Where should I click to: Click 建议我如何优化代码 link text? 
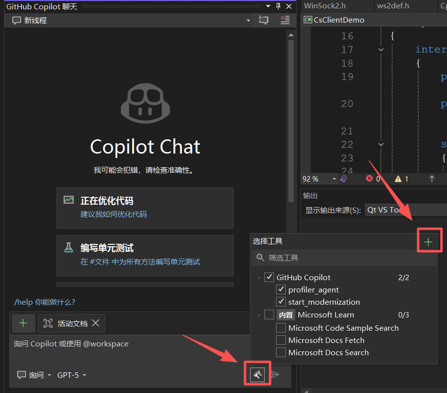coord(113,214)
